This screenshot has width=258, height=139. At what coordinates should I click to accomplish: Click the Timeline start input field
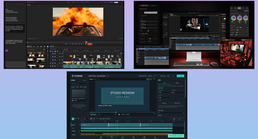(x=164, y=92)
